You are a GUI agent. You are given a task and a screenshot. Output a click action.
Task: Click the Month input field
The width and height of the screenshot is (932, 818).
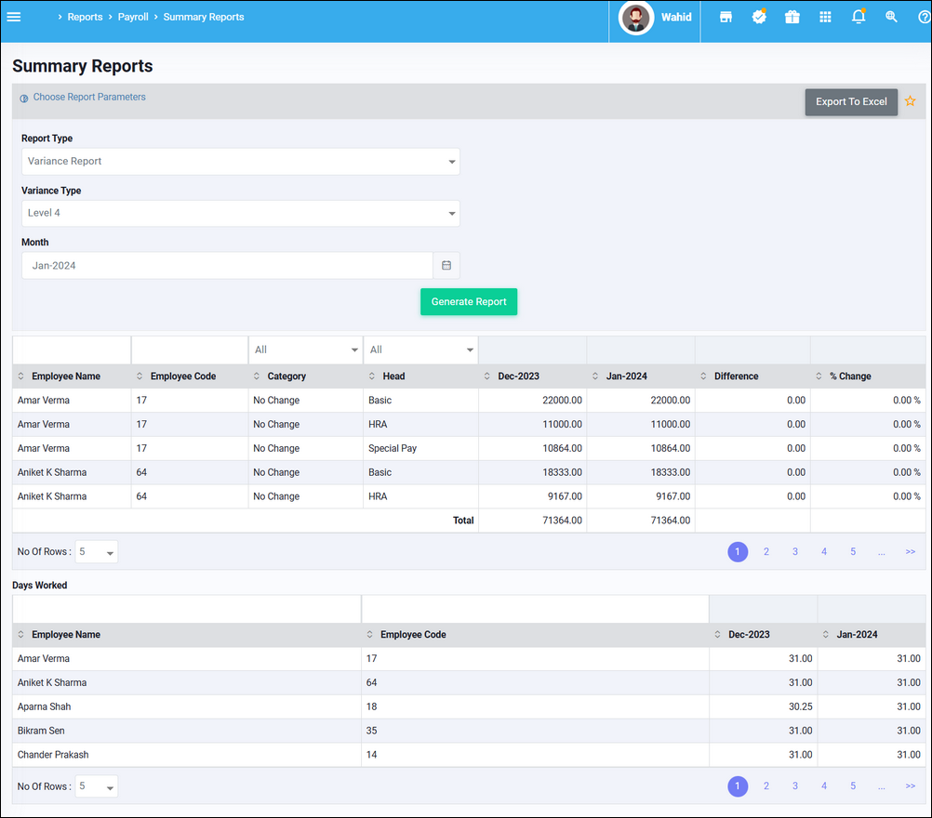(x=227, y=266)
